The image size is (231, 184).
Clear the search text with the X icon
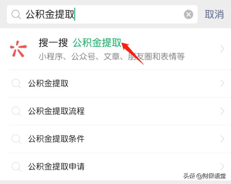click(x=188, y=14)
